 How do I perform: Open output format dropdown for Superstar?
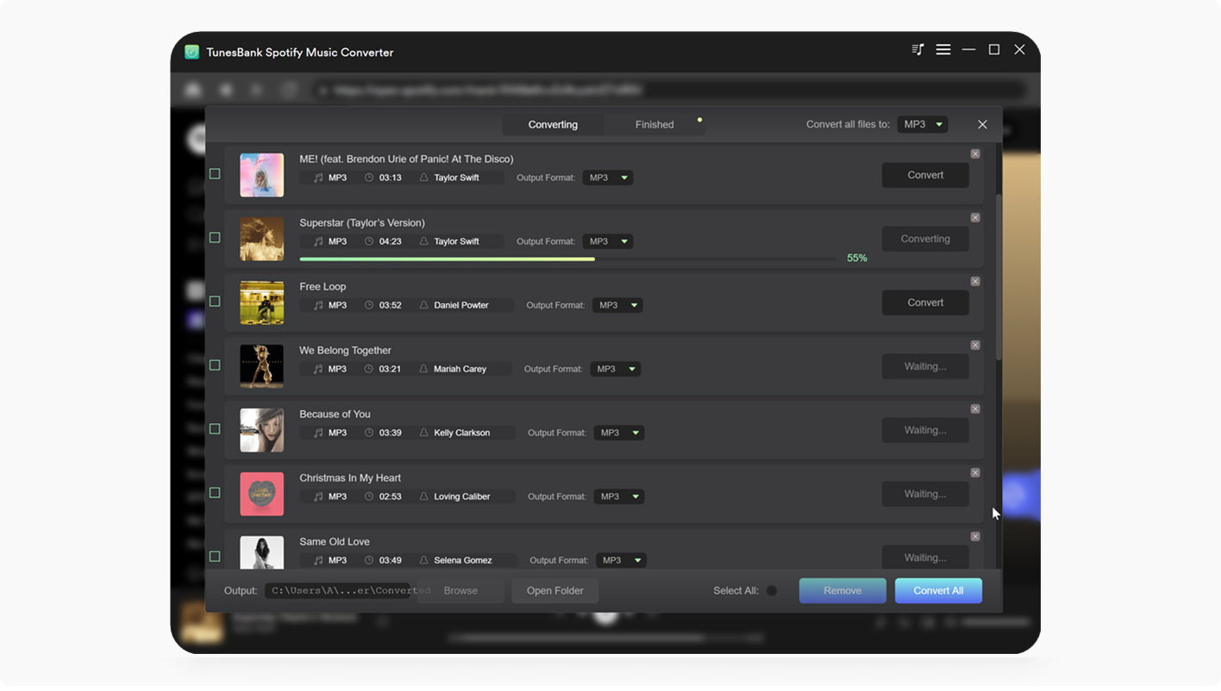tap(608, 241)
